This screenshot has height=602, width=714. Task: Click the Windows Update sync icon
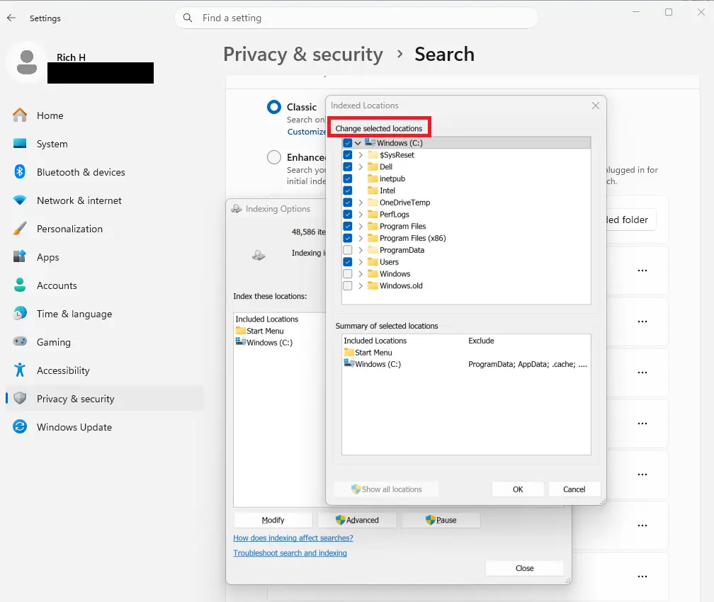pyautogui.click(x=20, y=426)
